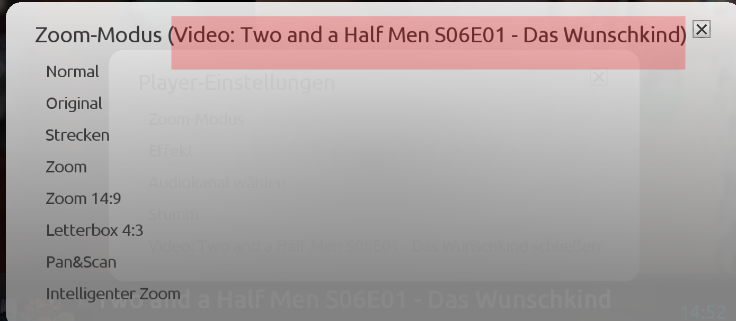
Task: Close the Zoom-Modus dialog with the X
Action: pos(702,30)
